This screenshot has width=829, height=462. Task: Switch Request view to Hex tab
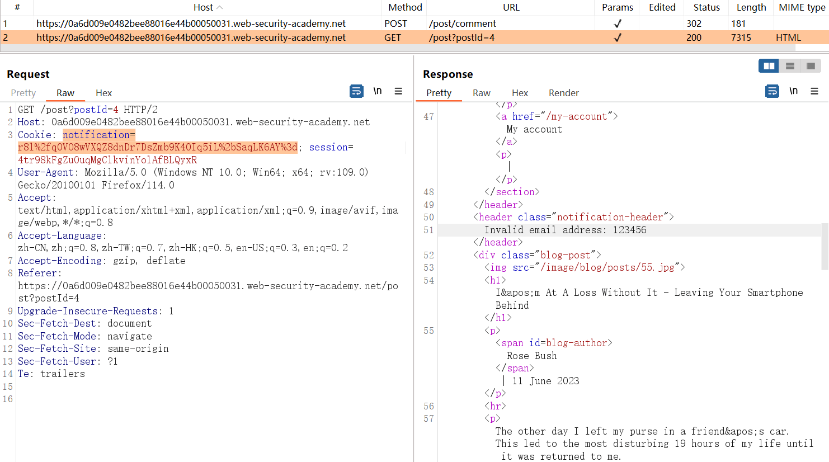(x=103, y=93)
